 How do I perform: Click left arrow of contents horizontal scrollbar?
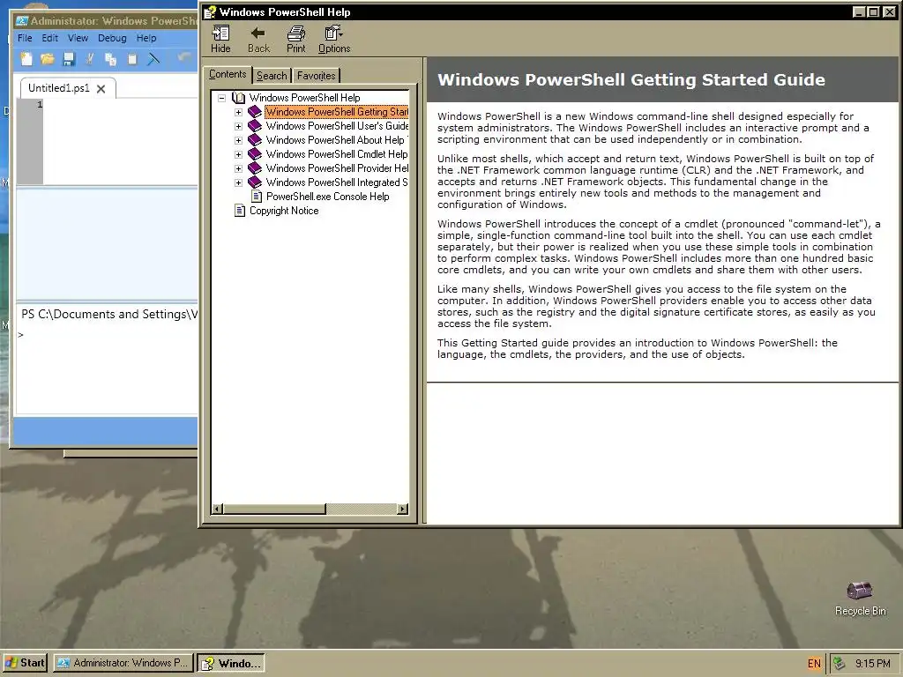tap(217, 509)
